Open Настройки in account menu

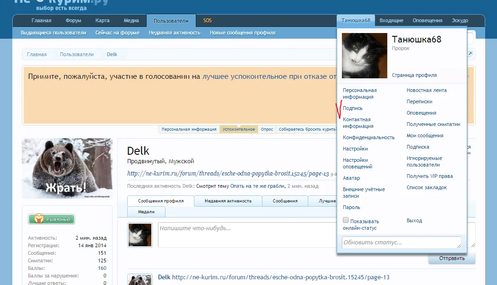[355, 149]
